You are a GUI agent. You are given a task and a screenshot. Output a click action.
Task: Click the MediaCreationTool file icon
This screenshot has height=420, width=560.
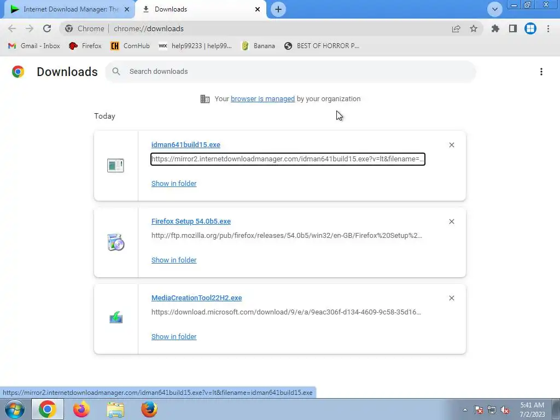point(116,317)
